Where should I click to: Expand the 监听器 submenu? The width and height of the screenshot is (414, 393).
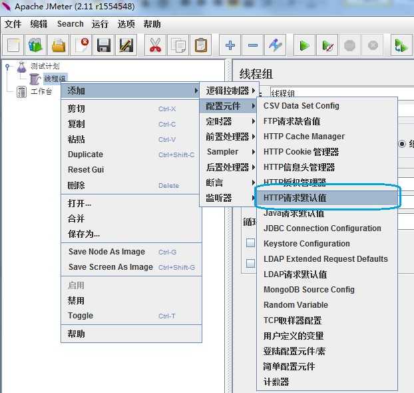point(229,198)
